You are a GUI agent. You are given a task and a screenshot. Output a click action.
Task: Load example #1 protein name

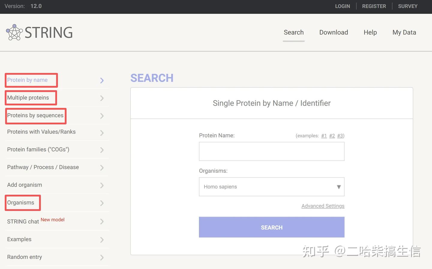click(324, 136)
